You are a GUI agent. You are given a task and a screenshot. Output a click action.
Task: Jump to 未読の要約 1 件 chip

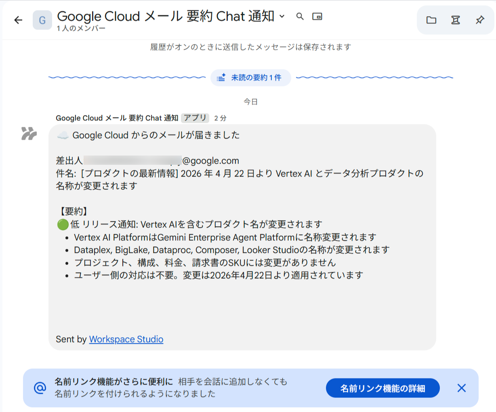coord(250,78)
